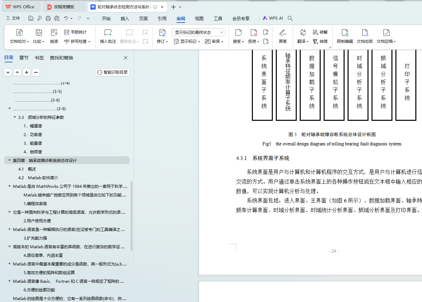The height and width of the screenshot is (302, 422).
Task: Open the 工具 ribbon tab
Action: (218, 19)
